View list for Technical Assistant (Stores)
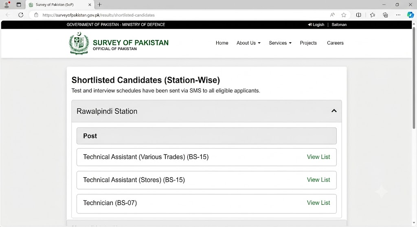 point(318,180)
